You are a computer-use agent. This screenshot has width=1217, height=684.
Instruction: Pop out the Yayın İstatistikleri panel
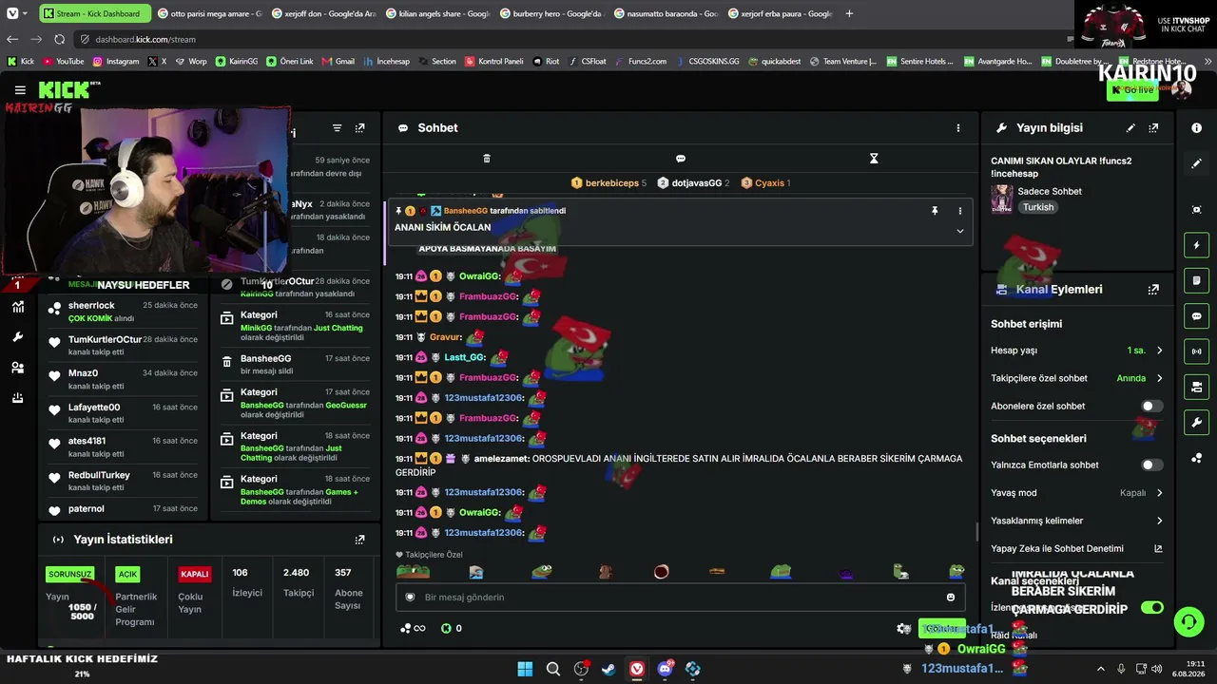(359, 540)
